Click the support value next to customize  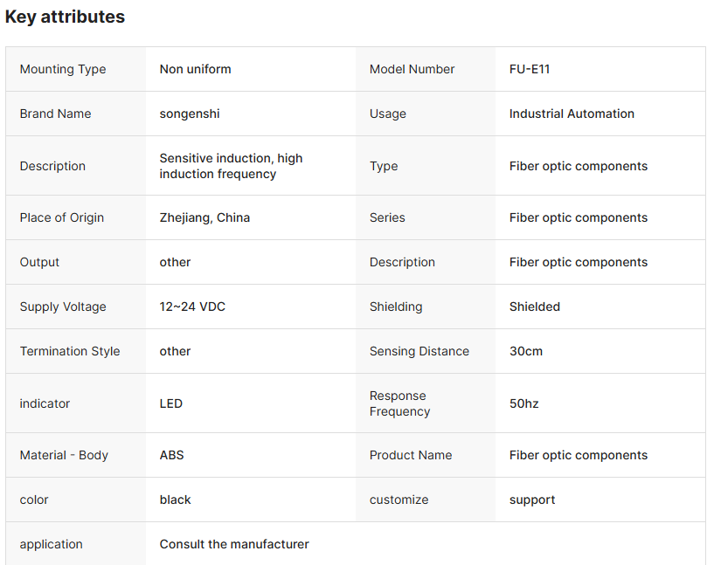(x=532, y=500)
